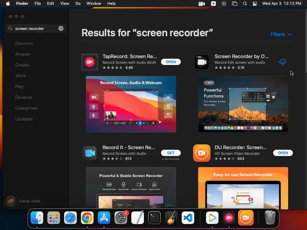Viewport: 307px width, 230px height.
Task: Click the 4.4K rating count for TapRecord
Action: (129, 68)
